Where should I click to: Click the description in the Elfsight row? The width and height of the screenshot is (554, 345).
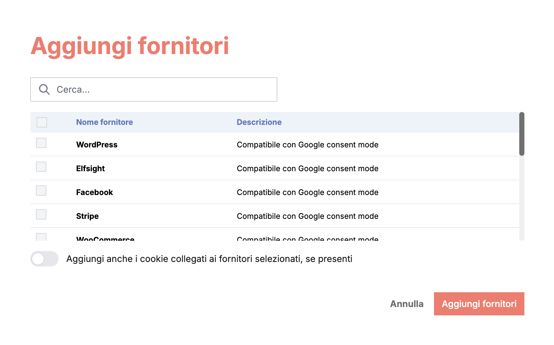pyautogui.click(x=308, y=169)
